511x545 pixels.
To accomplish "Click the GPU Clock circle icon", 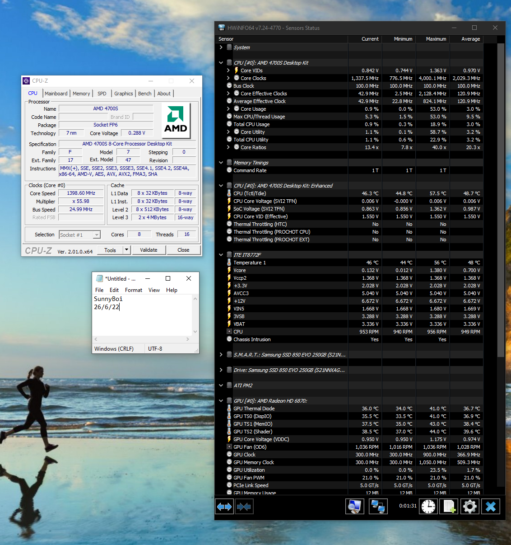I will coord(229,455).
